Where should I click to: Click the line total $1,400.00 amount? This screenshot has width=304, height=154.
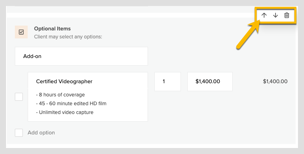pyautogui.click(x=275, y=82)
